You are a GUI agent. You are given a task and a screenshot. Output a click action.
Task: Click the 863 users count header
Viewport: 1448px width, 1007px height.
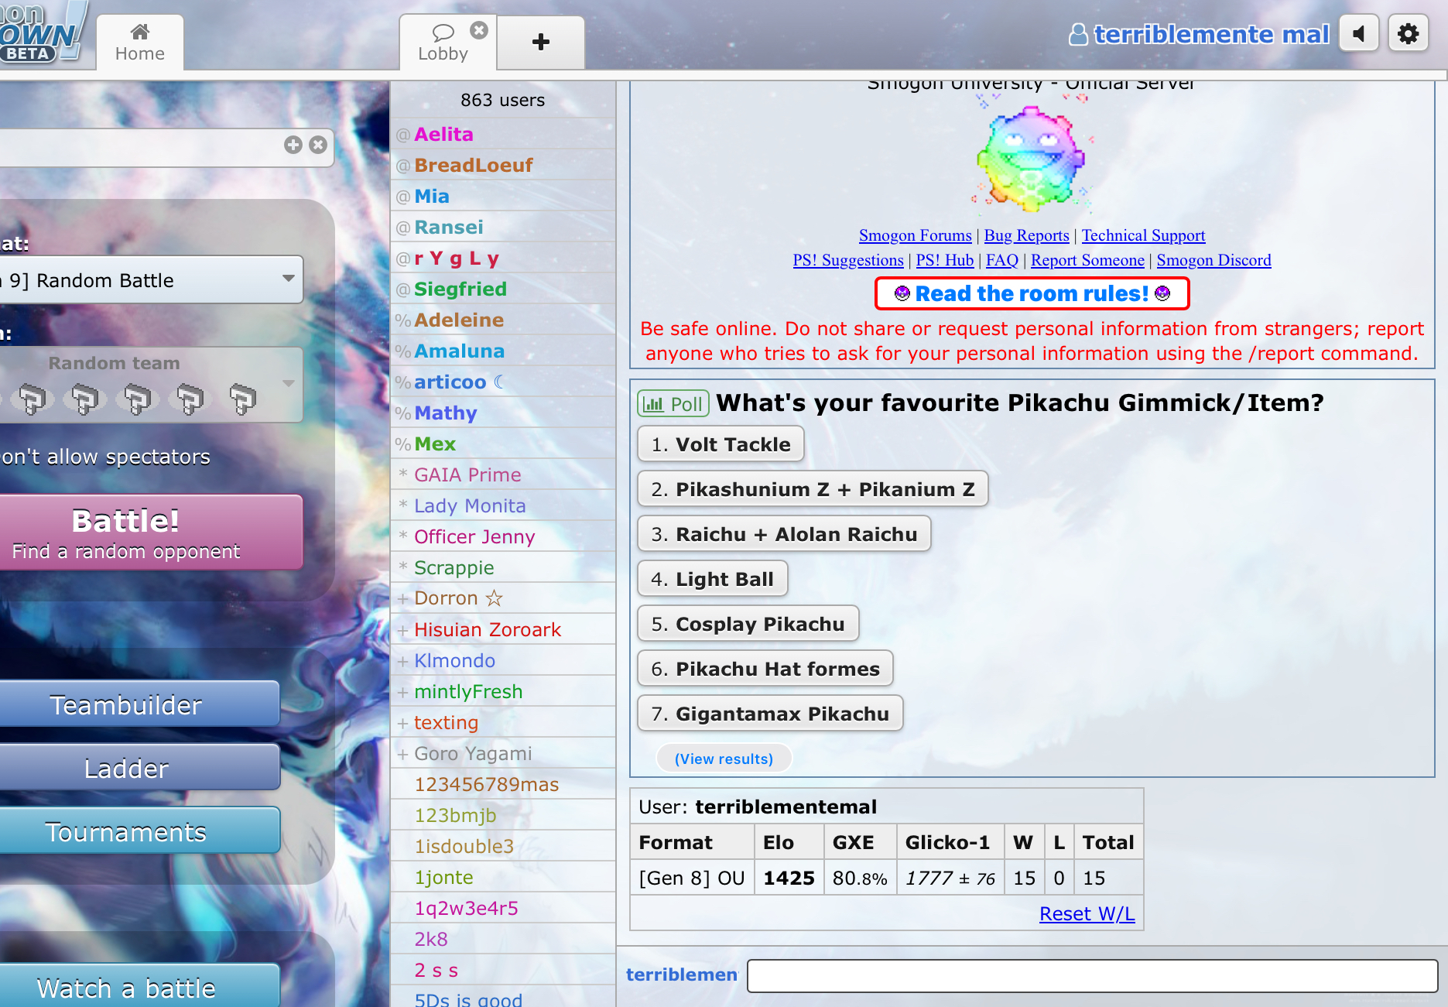(502, 100)
